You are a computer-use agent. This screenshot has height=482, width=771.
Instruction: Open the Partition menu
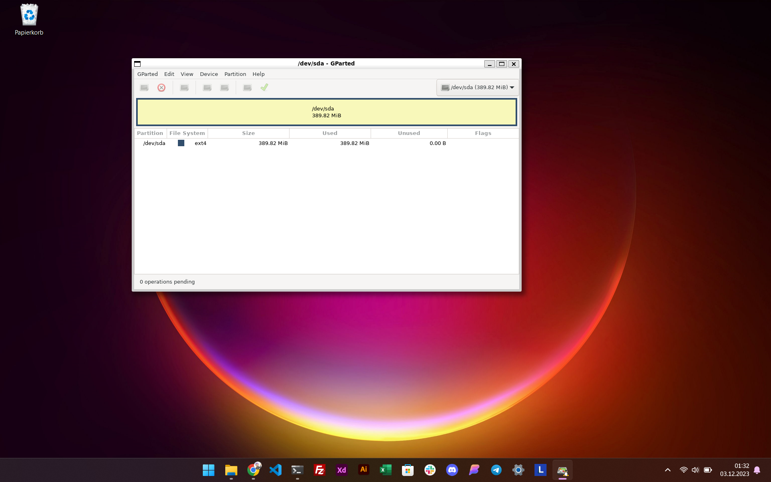235,74
